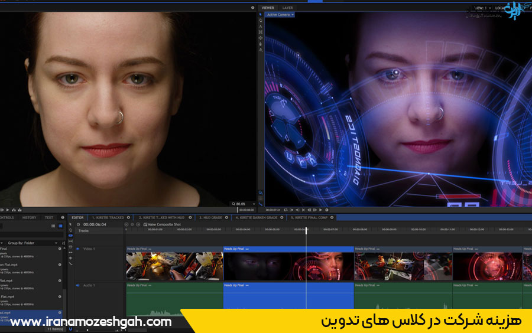Click viewer timecode 00:00:07:24
This screenshot has height=333, width=532.
coord(273,210)
